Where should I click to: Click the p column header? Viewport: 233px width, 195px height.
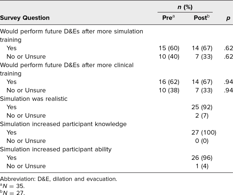[228, 18]
